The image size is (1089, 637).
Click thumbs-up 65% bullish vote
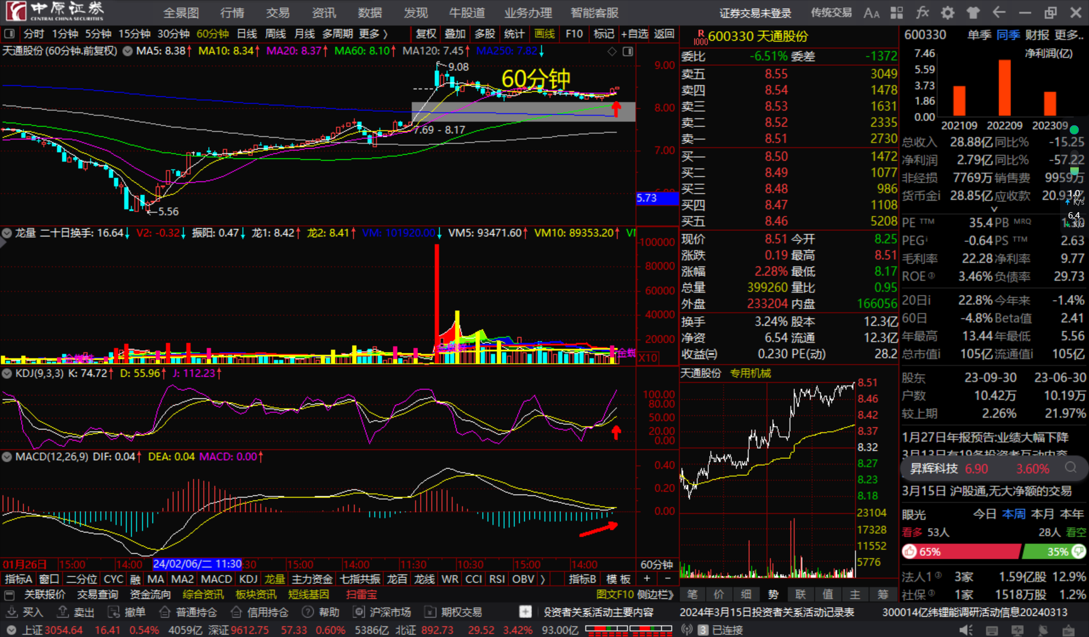961,551
